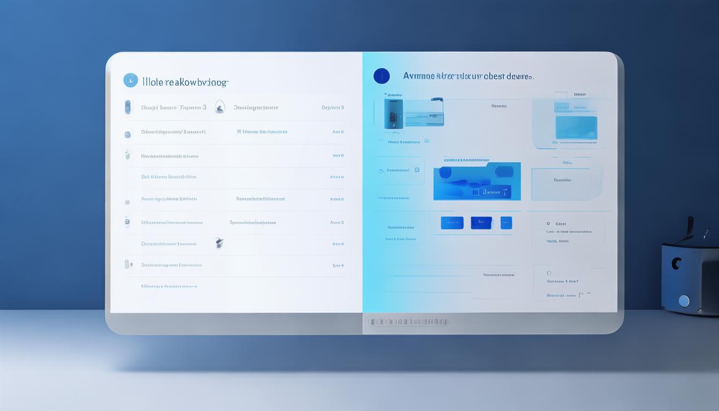This screenshot has height=411, width=719.
Task: Open the large blue image card in the right panel
Action: 477,181
